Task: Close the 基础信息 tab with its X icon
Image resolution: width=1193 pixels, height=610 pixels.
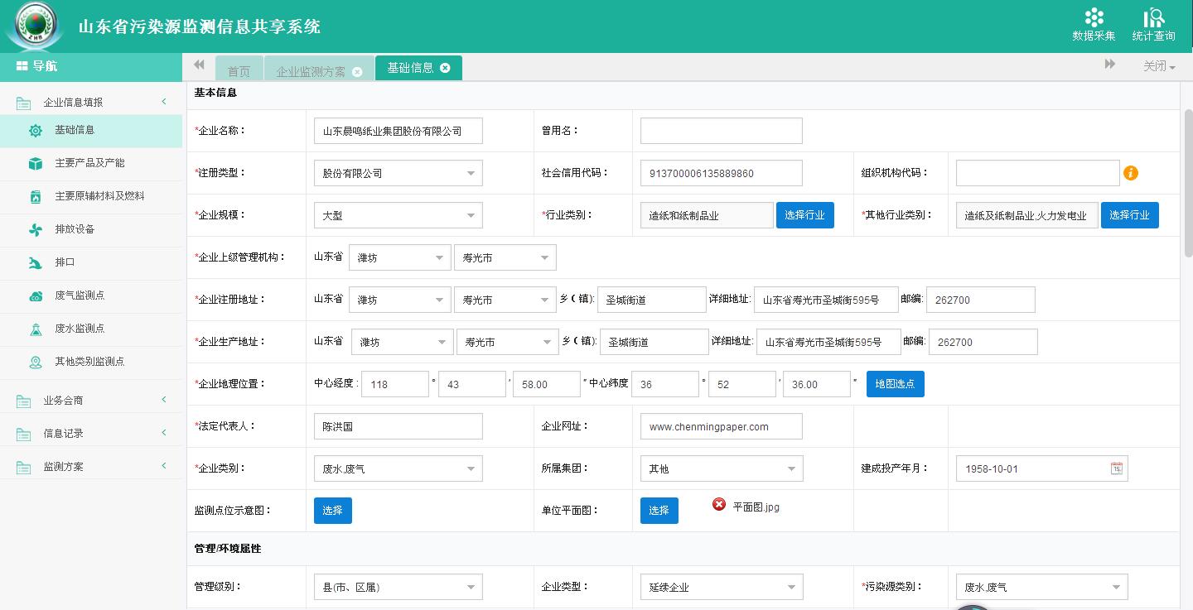Action: [x=445, y=68]
